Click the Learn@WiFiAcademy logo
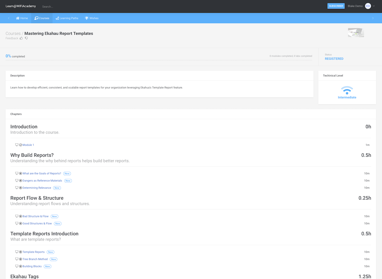The image size is (382, 279). tap(21, 6)
